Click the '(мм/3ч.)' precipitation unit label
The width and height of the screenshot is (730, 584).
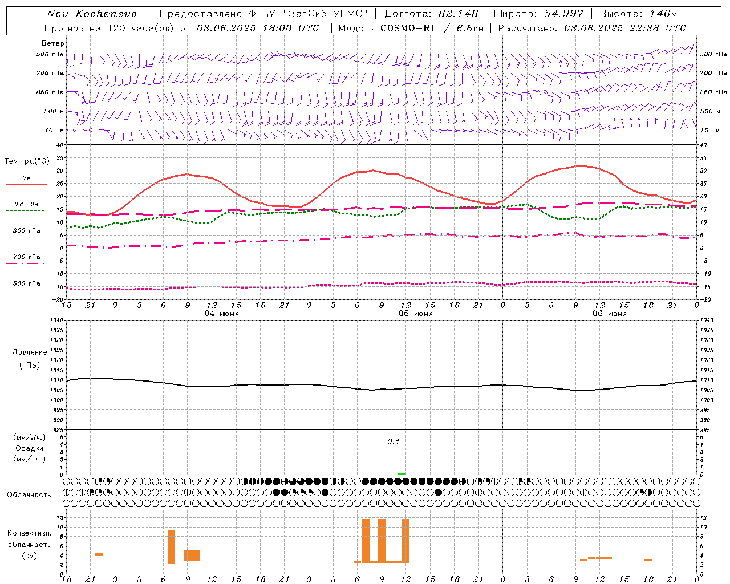(30, 437)
